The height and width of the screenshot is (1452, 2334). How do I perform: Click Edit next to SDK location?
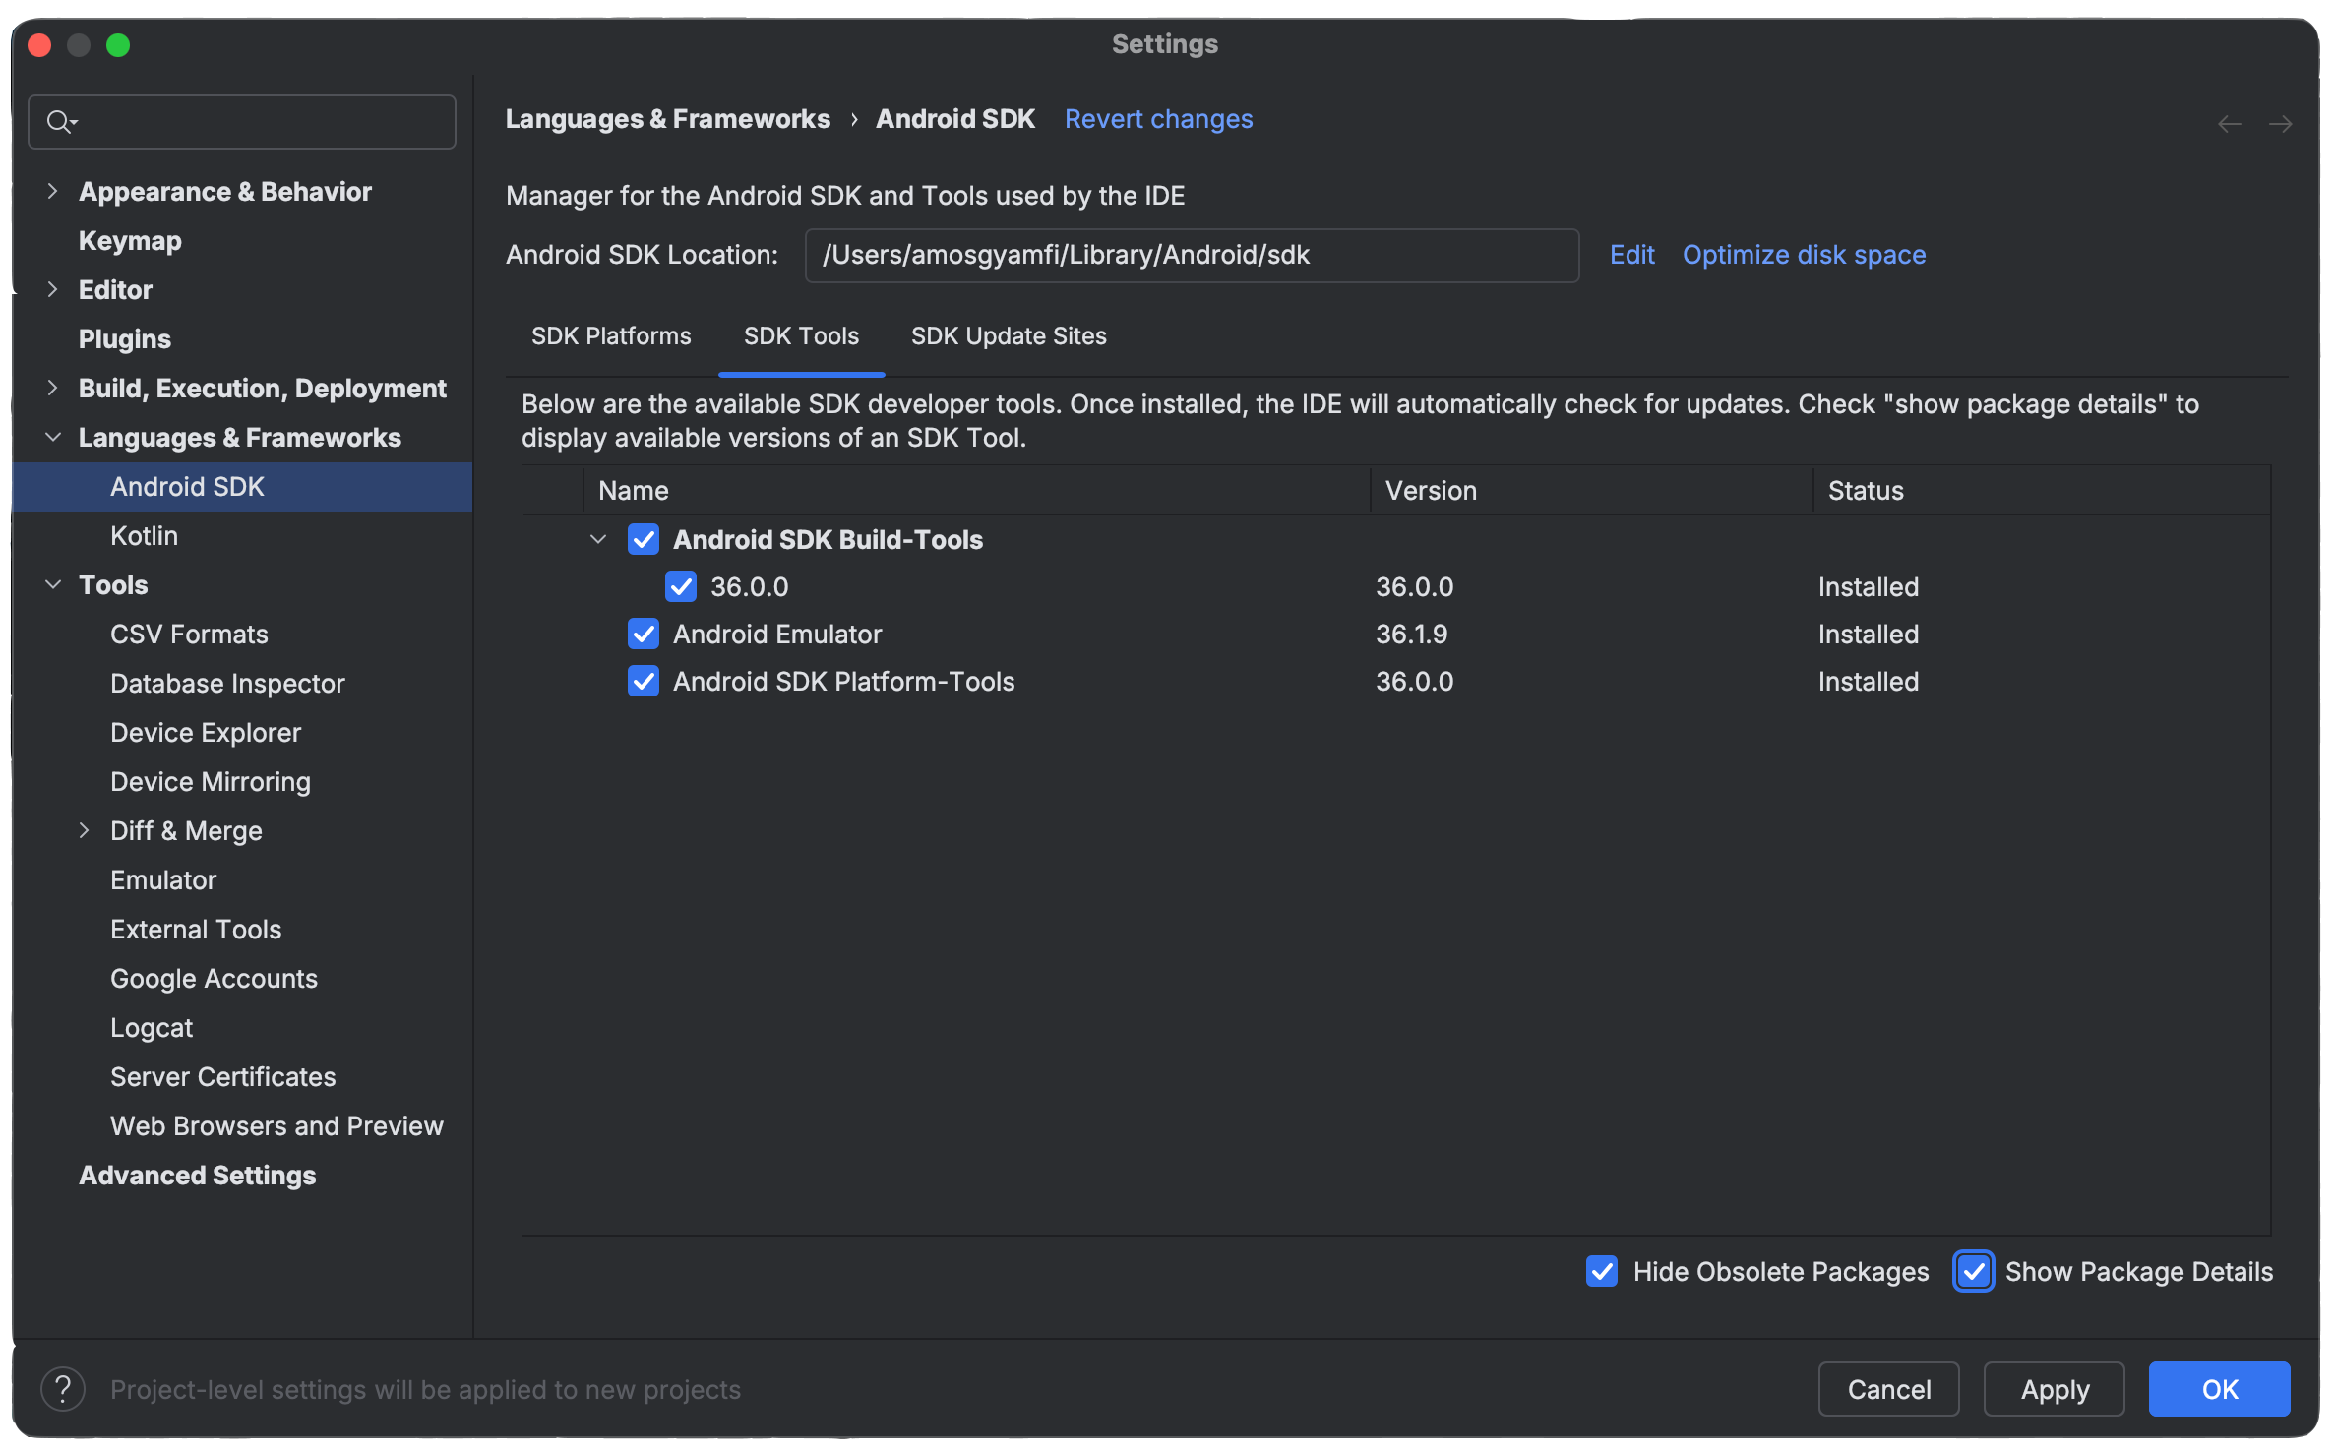(x=1631, y=255)
